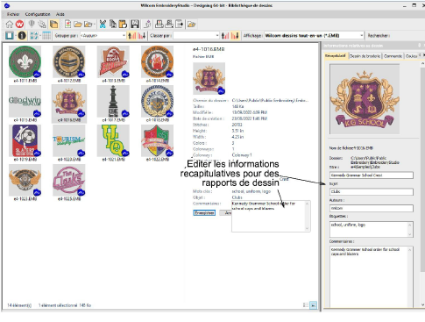Viewport: 425px width, 322px height.
Task: Open the Home screen icon
Action: (x=10, y=25)
